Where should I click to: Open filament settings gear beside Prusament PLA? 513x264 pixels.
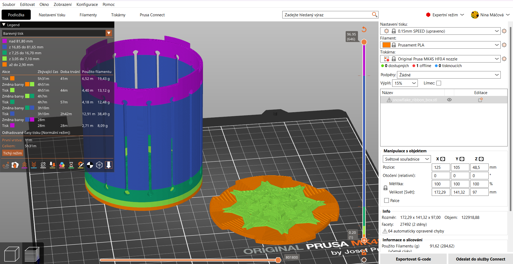[504, 45]
